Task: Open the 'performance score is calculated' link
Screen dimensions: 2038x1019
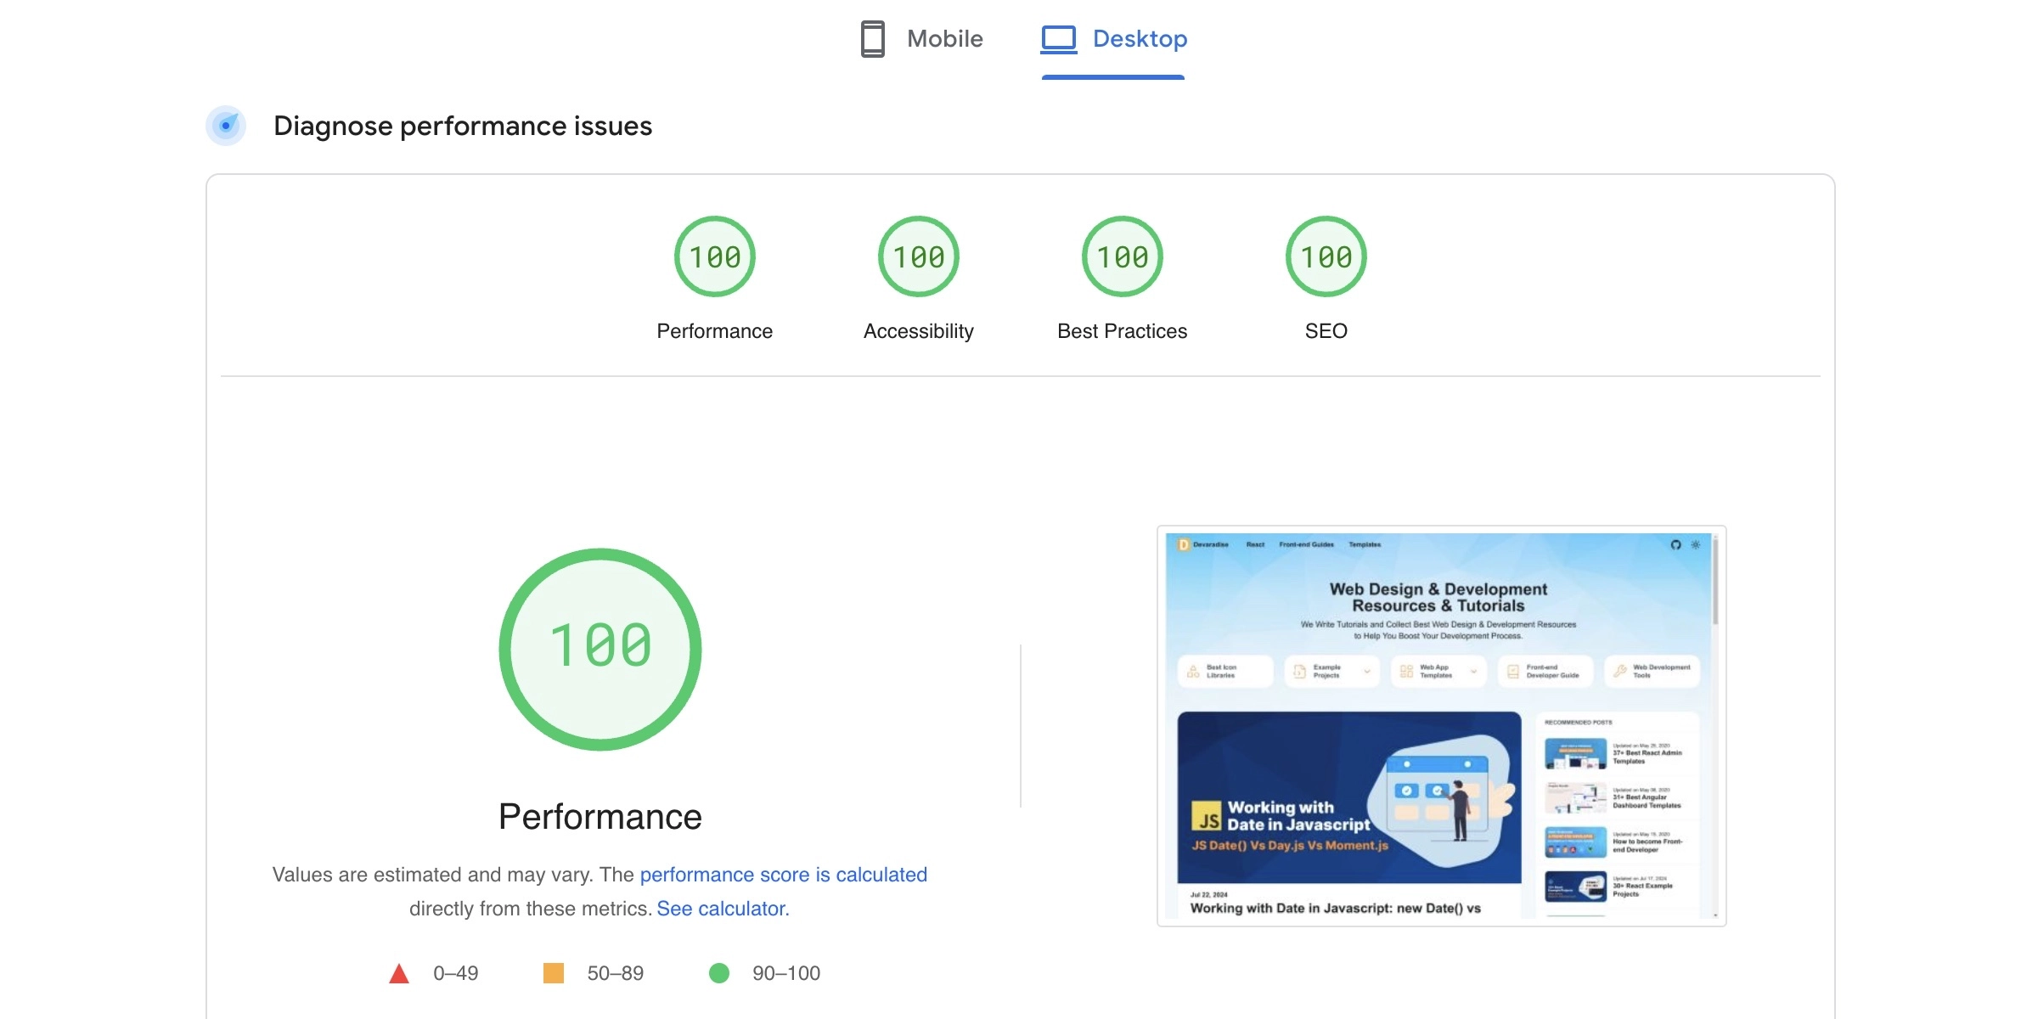Action: coord(783,875)
